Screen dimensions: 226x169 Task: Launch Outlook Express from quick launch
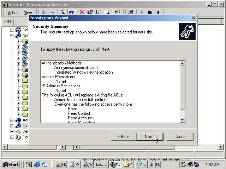45,164
